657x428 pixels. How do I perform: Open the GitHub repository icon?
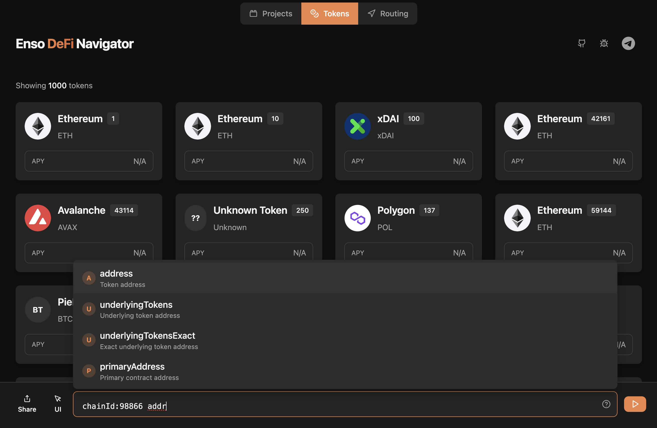581,43
